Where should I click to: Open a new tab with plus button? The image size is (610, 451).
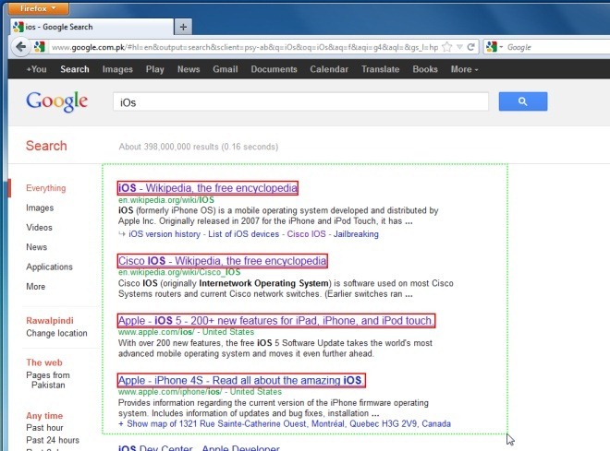pyautogui.click(x=183, y=27)
